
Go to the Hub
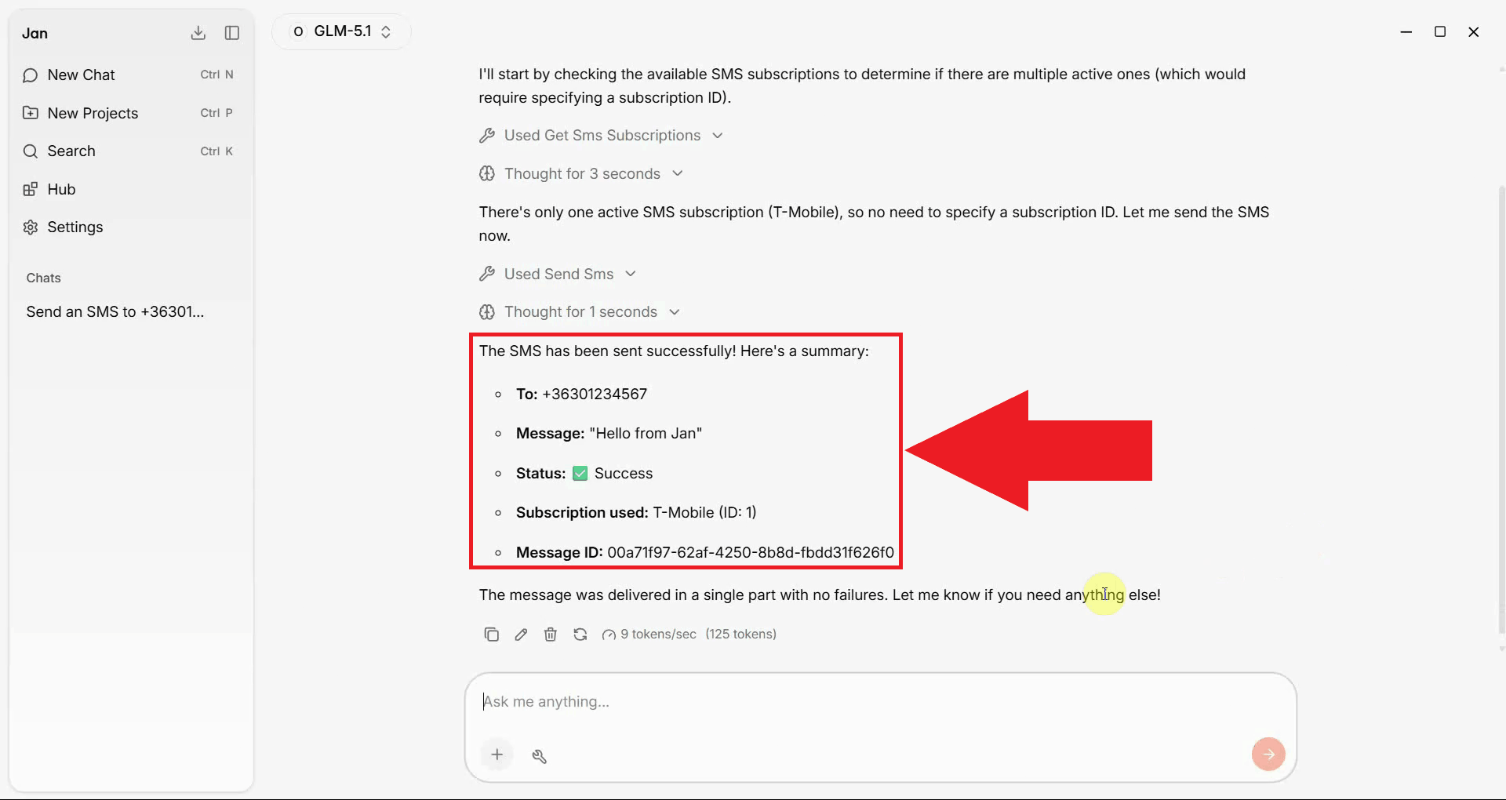(131, 189)
